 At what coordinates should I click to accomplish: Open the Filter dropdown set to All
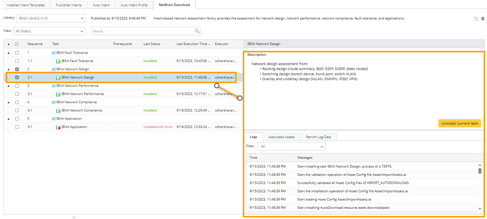[291, 147]
